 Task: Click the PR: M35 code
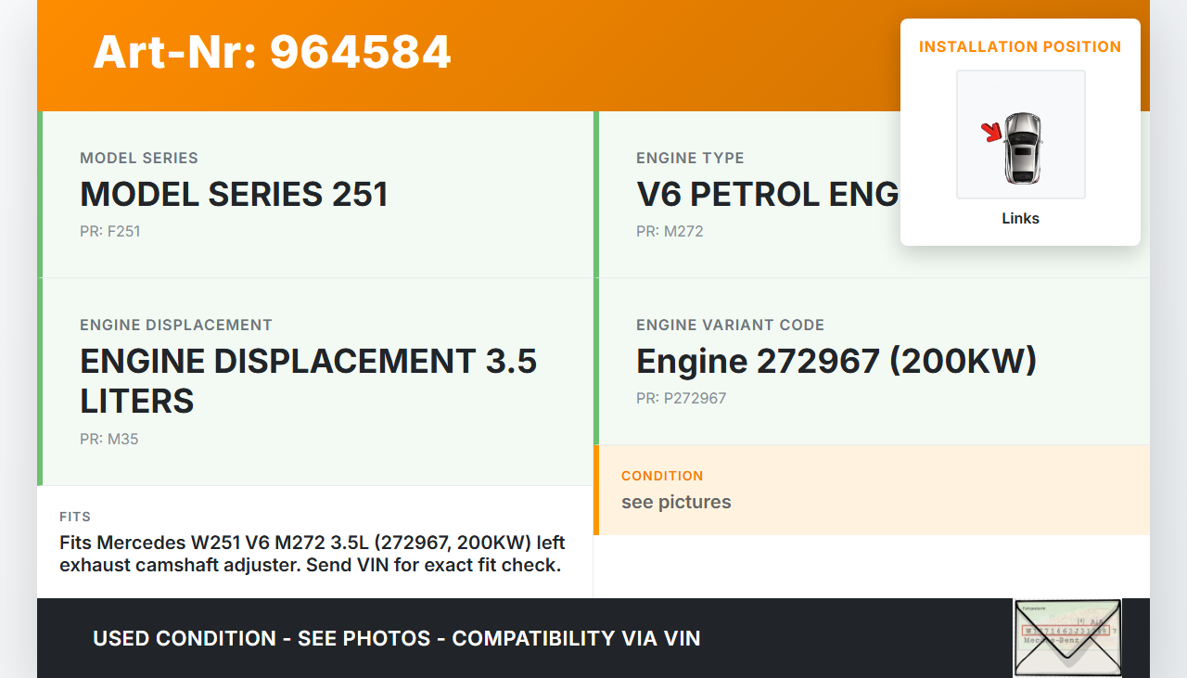pyautogui.click(x=108, y=439)
